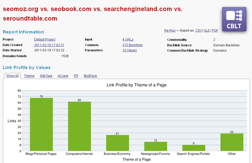Open the Default Project link

point(45,39)
